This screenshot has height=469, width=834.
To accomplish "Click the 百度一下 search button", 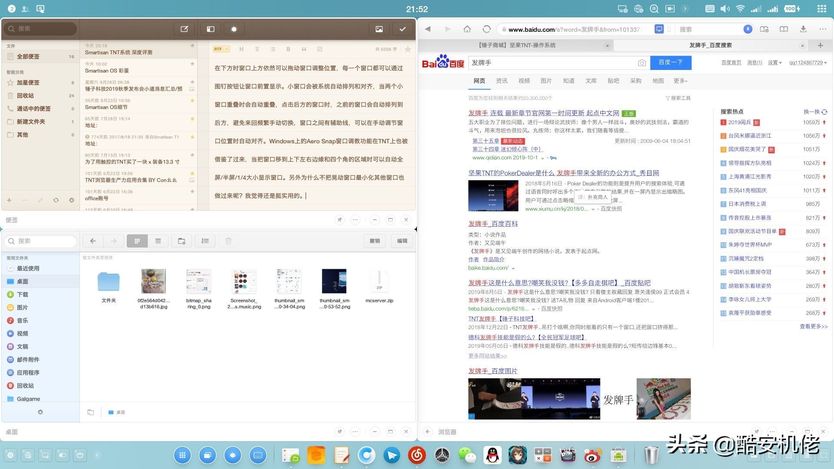I will click(x=670, y=63).
